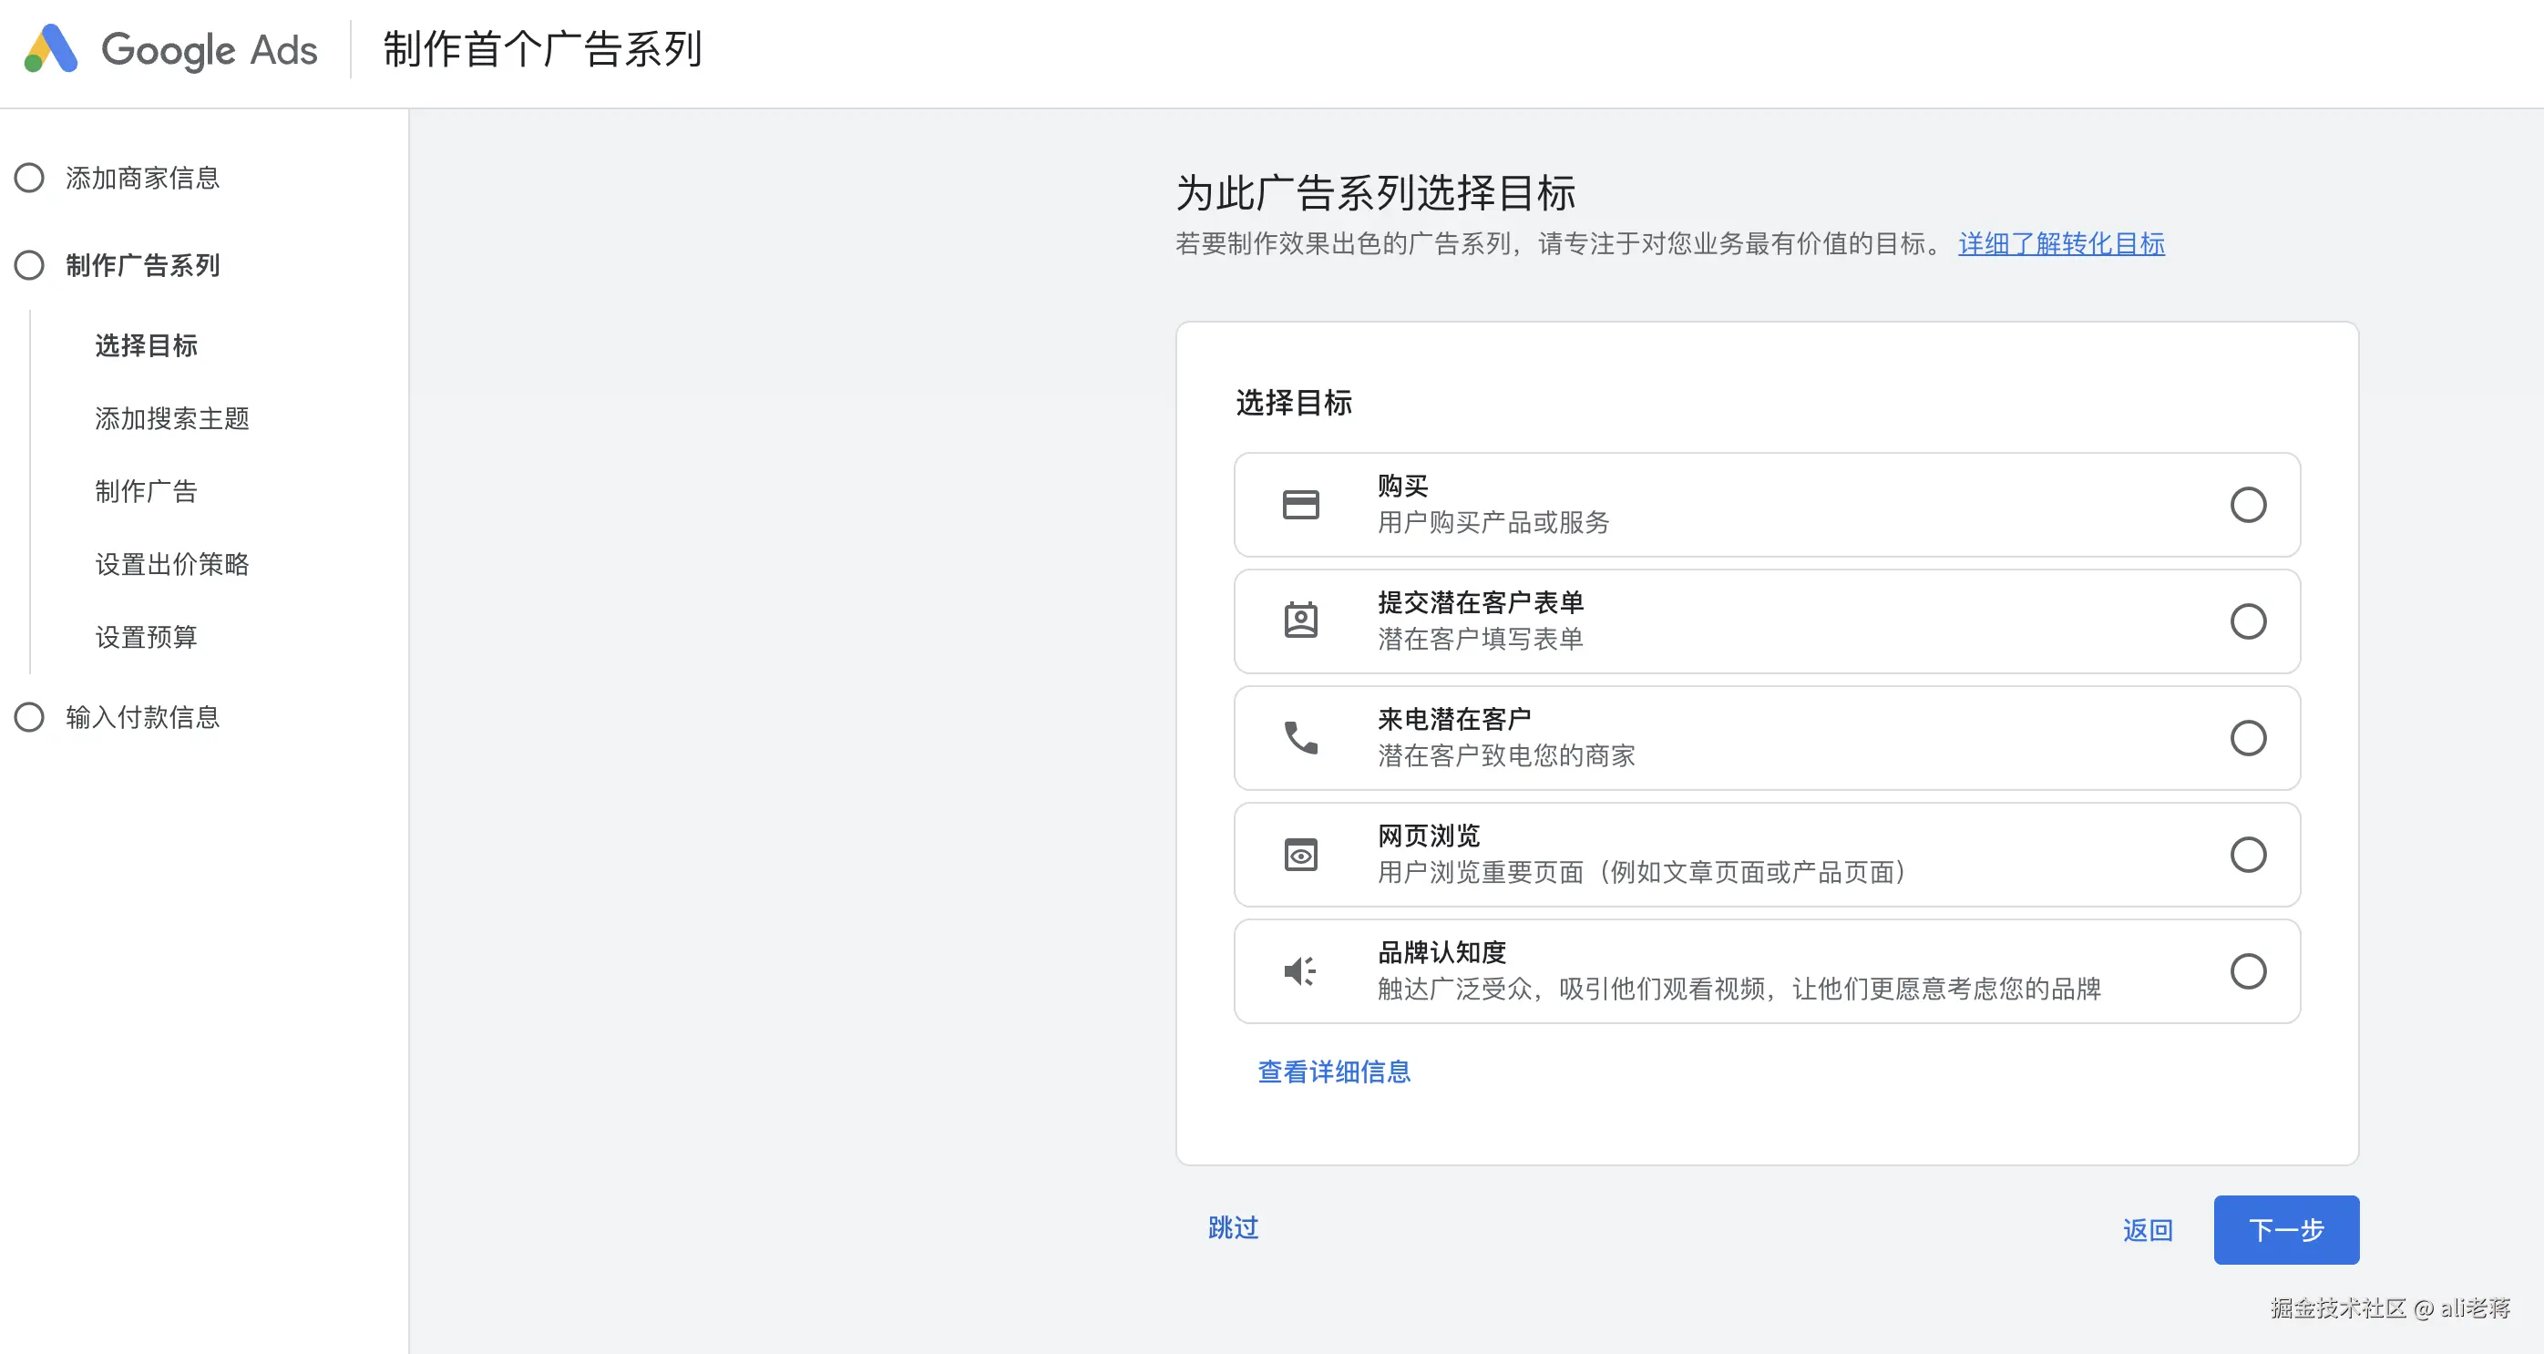Click the 下一步 button
The image size is (2544, 1354).
[x=2285, y=1229]
